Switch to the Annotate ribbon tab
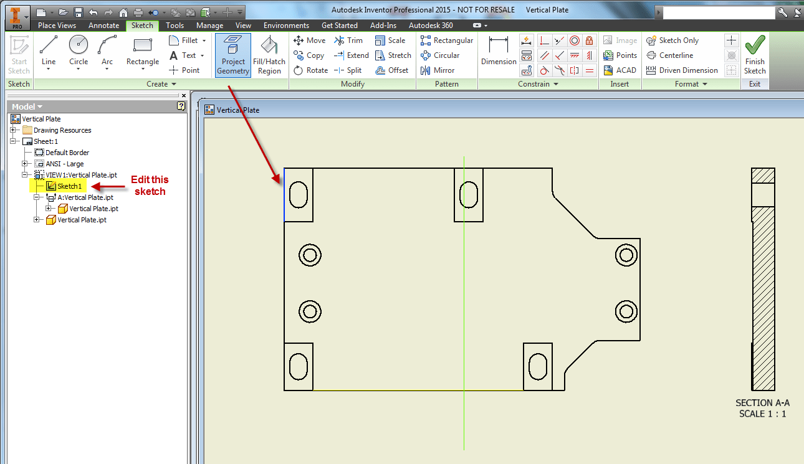804x464 pixels. (103, 26)
